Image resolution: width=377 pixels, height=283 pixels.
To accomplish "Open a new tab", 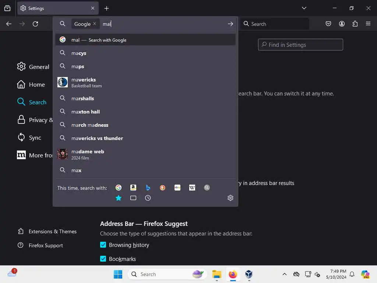I will coord(106,8).
